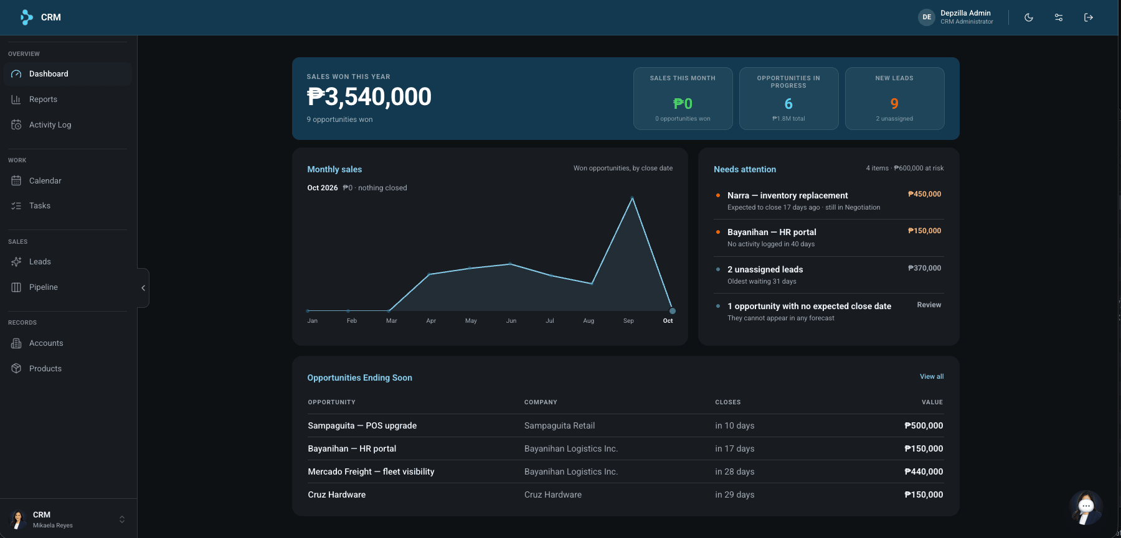The width and height of the screenshot is (1121, 538).
Task: Open Dashboard via its gauge icon
Action: (16, 74)
